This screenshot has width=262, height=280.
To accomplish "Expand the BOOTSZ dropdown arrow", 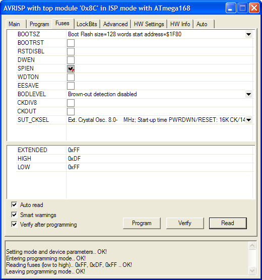I will click(248, 34).
